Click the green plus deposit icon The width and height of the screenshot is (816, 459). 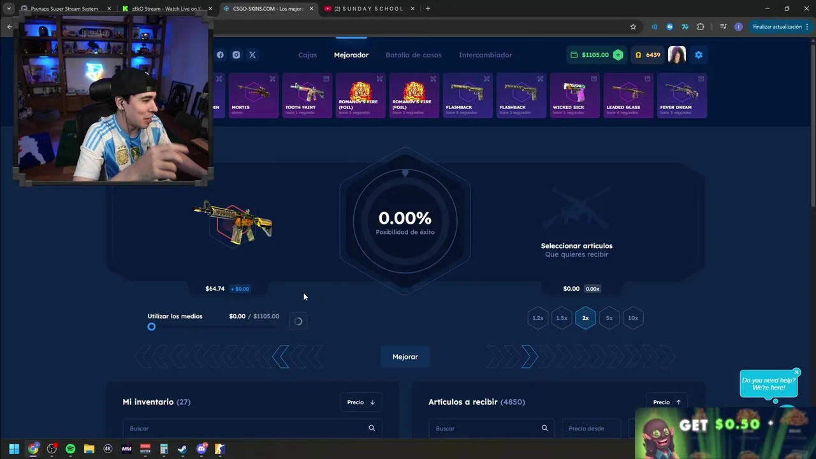(618, 55)
